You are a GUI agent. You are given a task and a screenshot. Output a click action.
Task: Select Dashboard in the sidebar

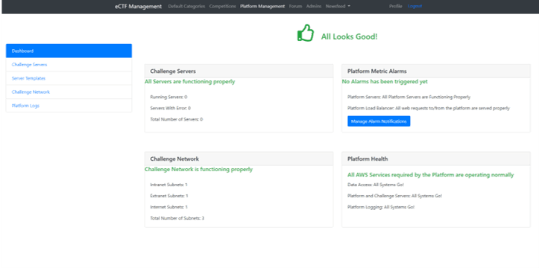69,51
